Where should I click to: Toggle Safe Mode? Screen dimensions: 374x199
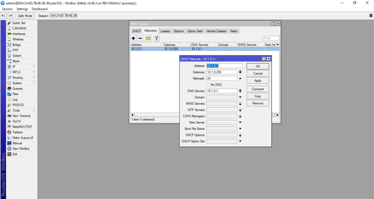coord(25,16)
